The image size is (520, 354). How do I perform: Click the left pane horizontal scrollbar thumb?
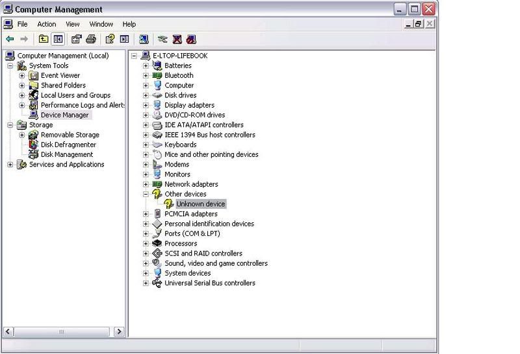(x=62, y=331)
